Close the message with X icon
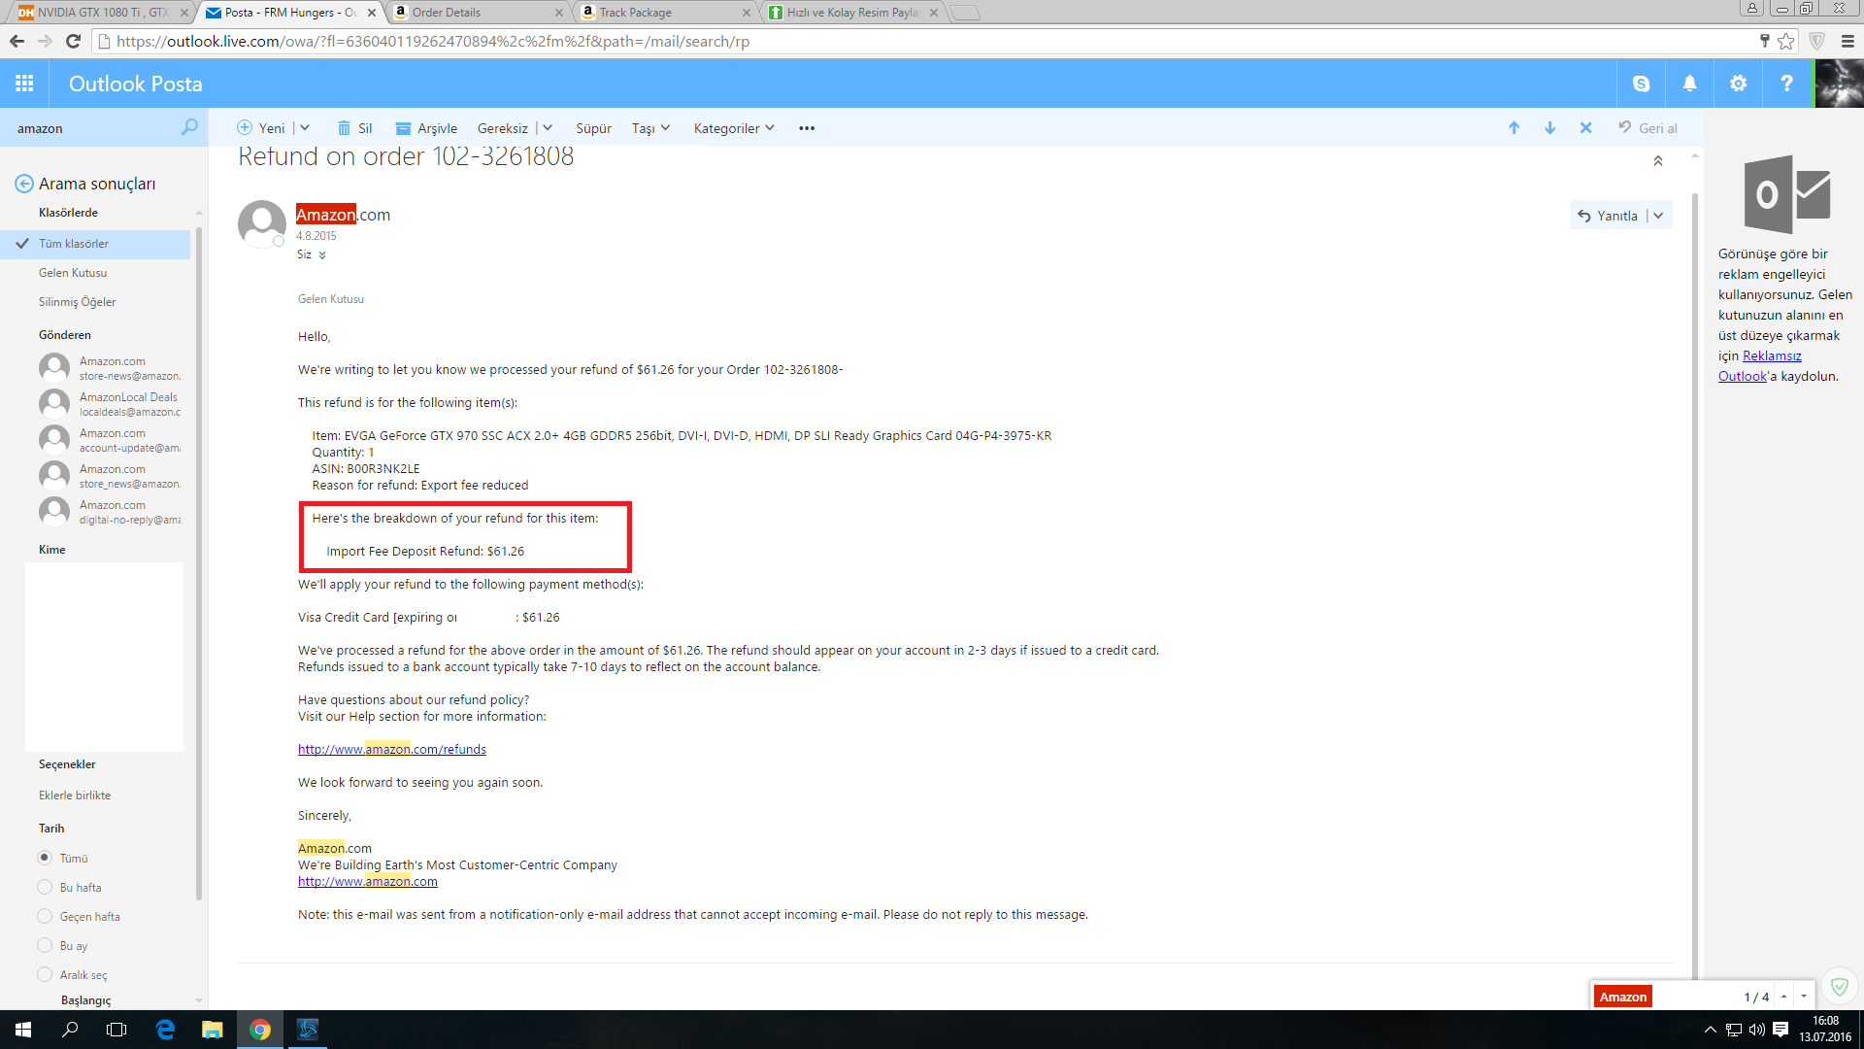 pyautogui.click(x=1585, y=128)
